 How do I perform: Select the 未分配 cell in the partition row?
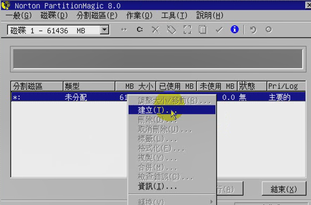tap(76, 98)
